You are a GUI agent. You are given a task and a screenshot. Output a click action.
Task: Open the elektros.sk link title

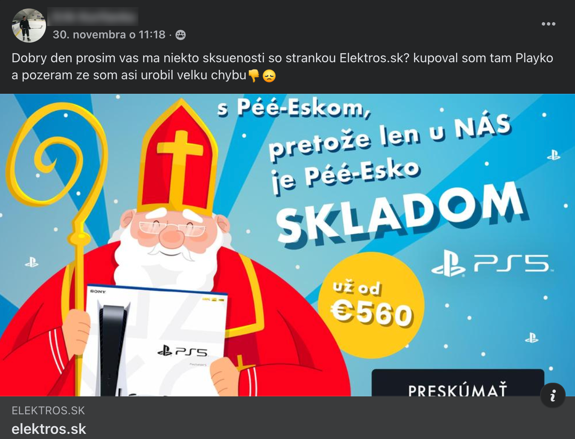(49, 429)
